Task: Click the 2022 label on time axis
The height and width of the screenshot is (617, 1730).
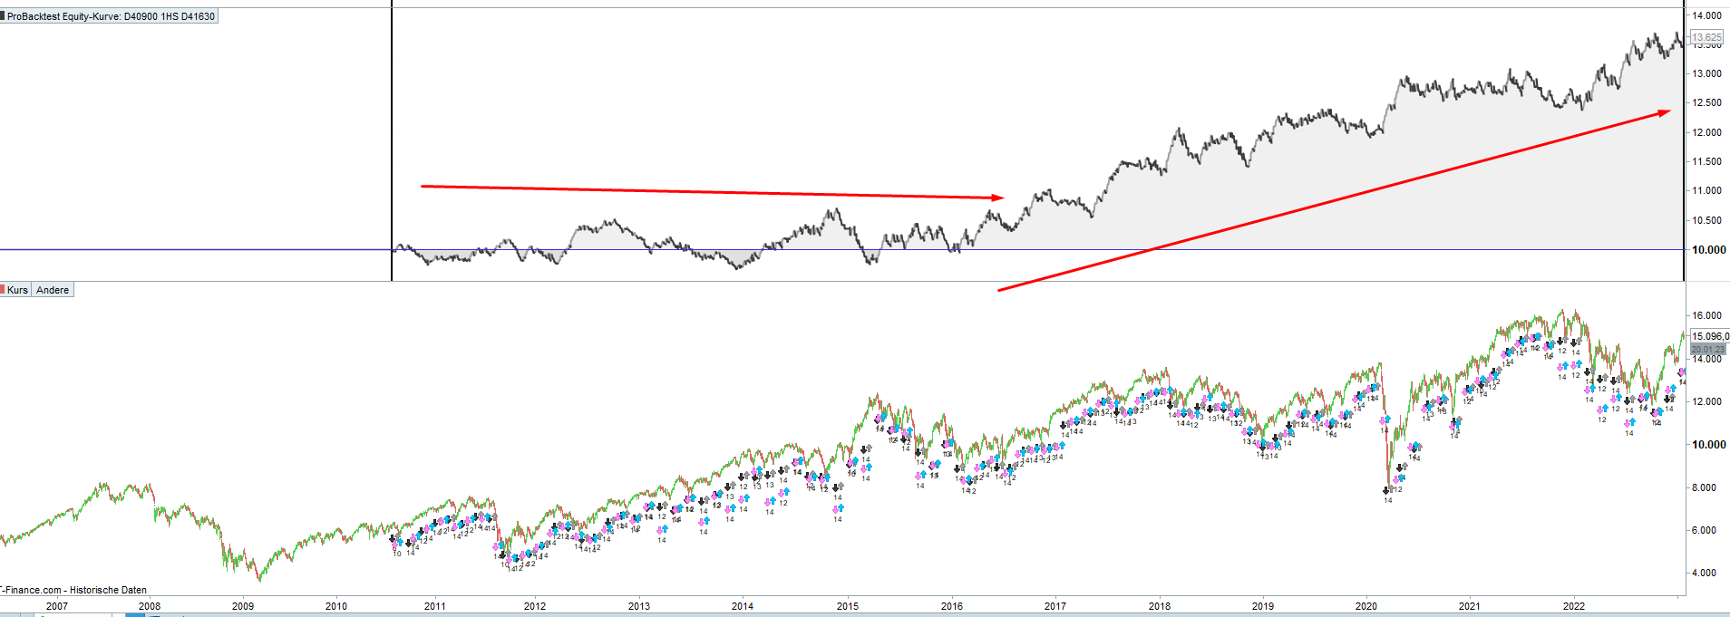Action: 1574,606
